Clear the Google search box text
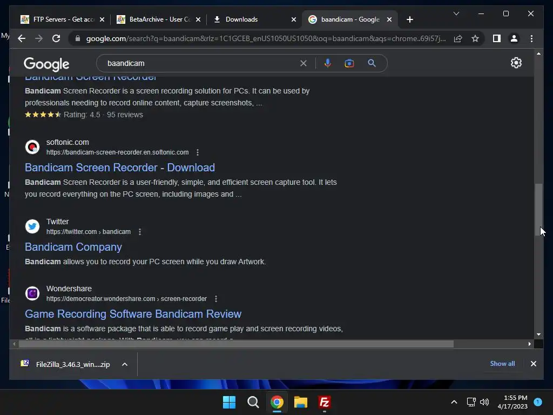The height and width of the screenshot is (415, 553). click(304, 63)
